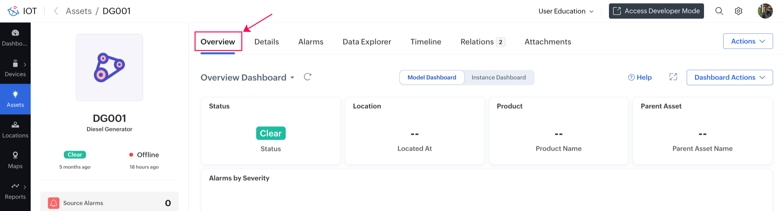Open settings gear icon

coord(738,11)
